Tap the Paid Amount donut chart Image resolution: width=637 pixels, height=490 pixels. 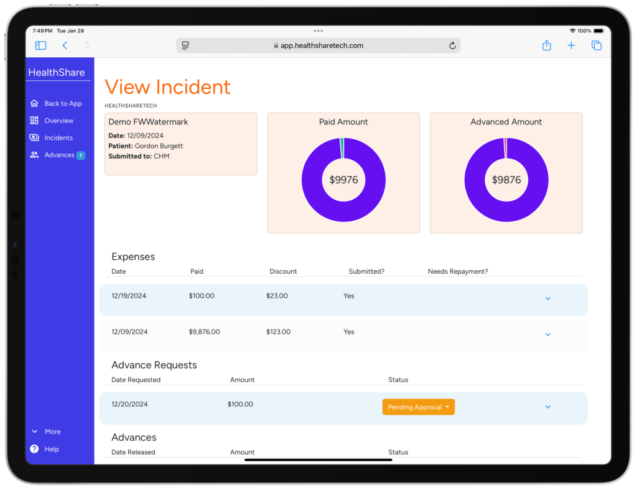(343, 180)
